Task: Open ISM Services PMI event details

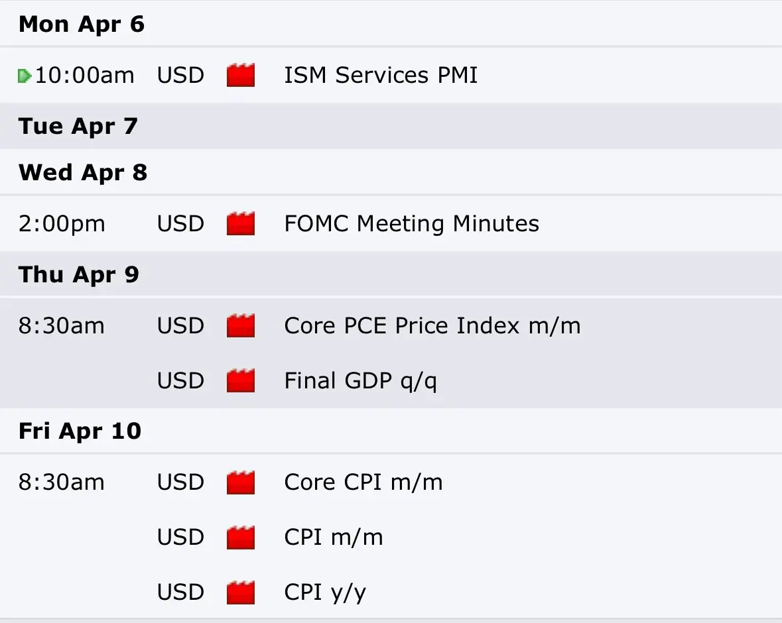Action: pyautogui.click(x=381, y=76)
